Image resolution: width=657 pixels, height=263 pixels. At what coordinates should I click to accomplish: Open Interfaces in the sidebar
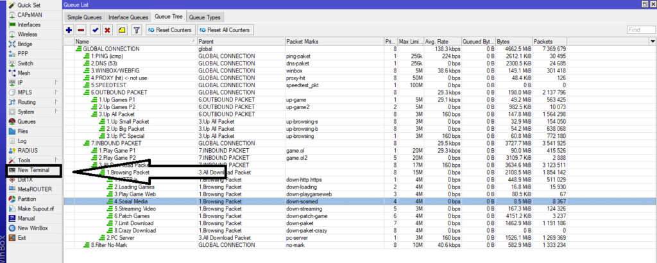[29, 24]
